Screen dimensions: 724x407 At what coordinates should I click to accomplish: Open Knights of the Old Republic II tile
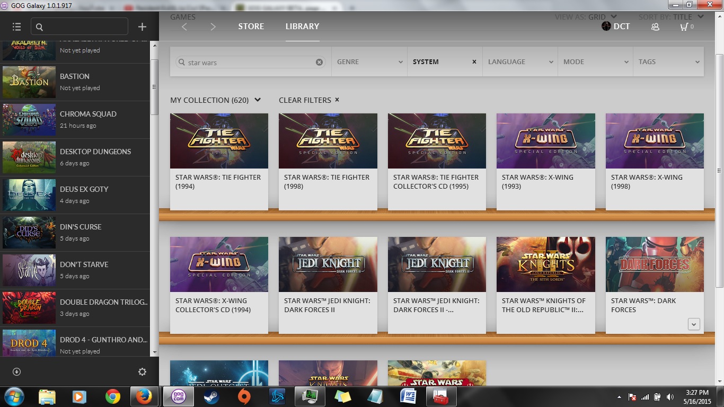(x=546, y=285)
